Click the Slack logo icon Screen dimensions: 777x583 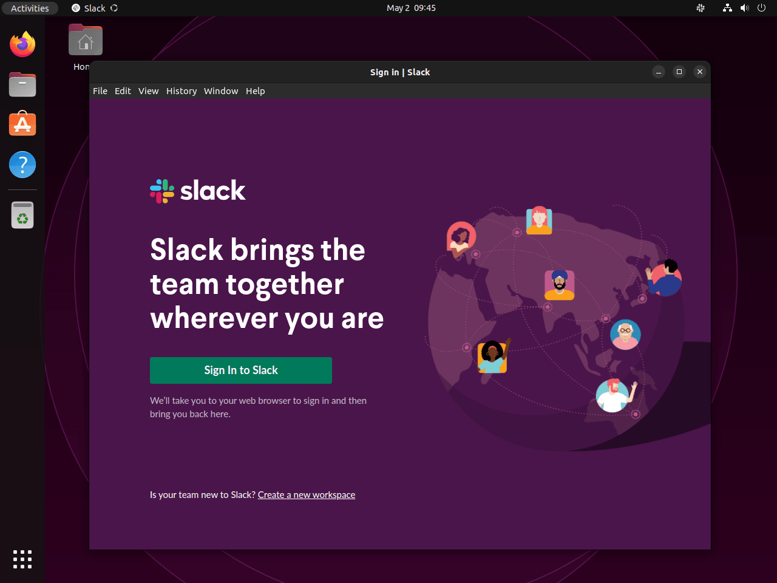tap(162, 191)
